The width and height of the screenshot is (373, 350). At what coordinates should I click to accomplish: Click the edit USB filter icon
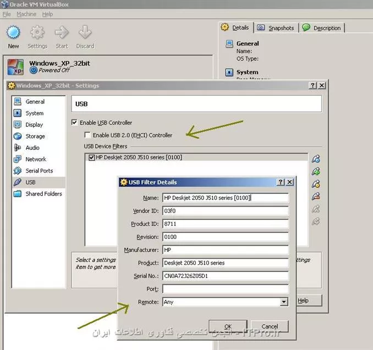(x=316, y=184)
